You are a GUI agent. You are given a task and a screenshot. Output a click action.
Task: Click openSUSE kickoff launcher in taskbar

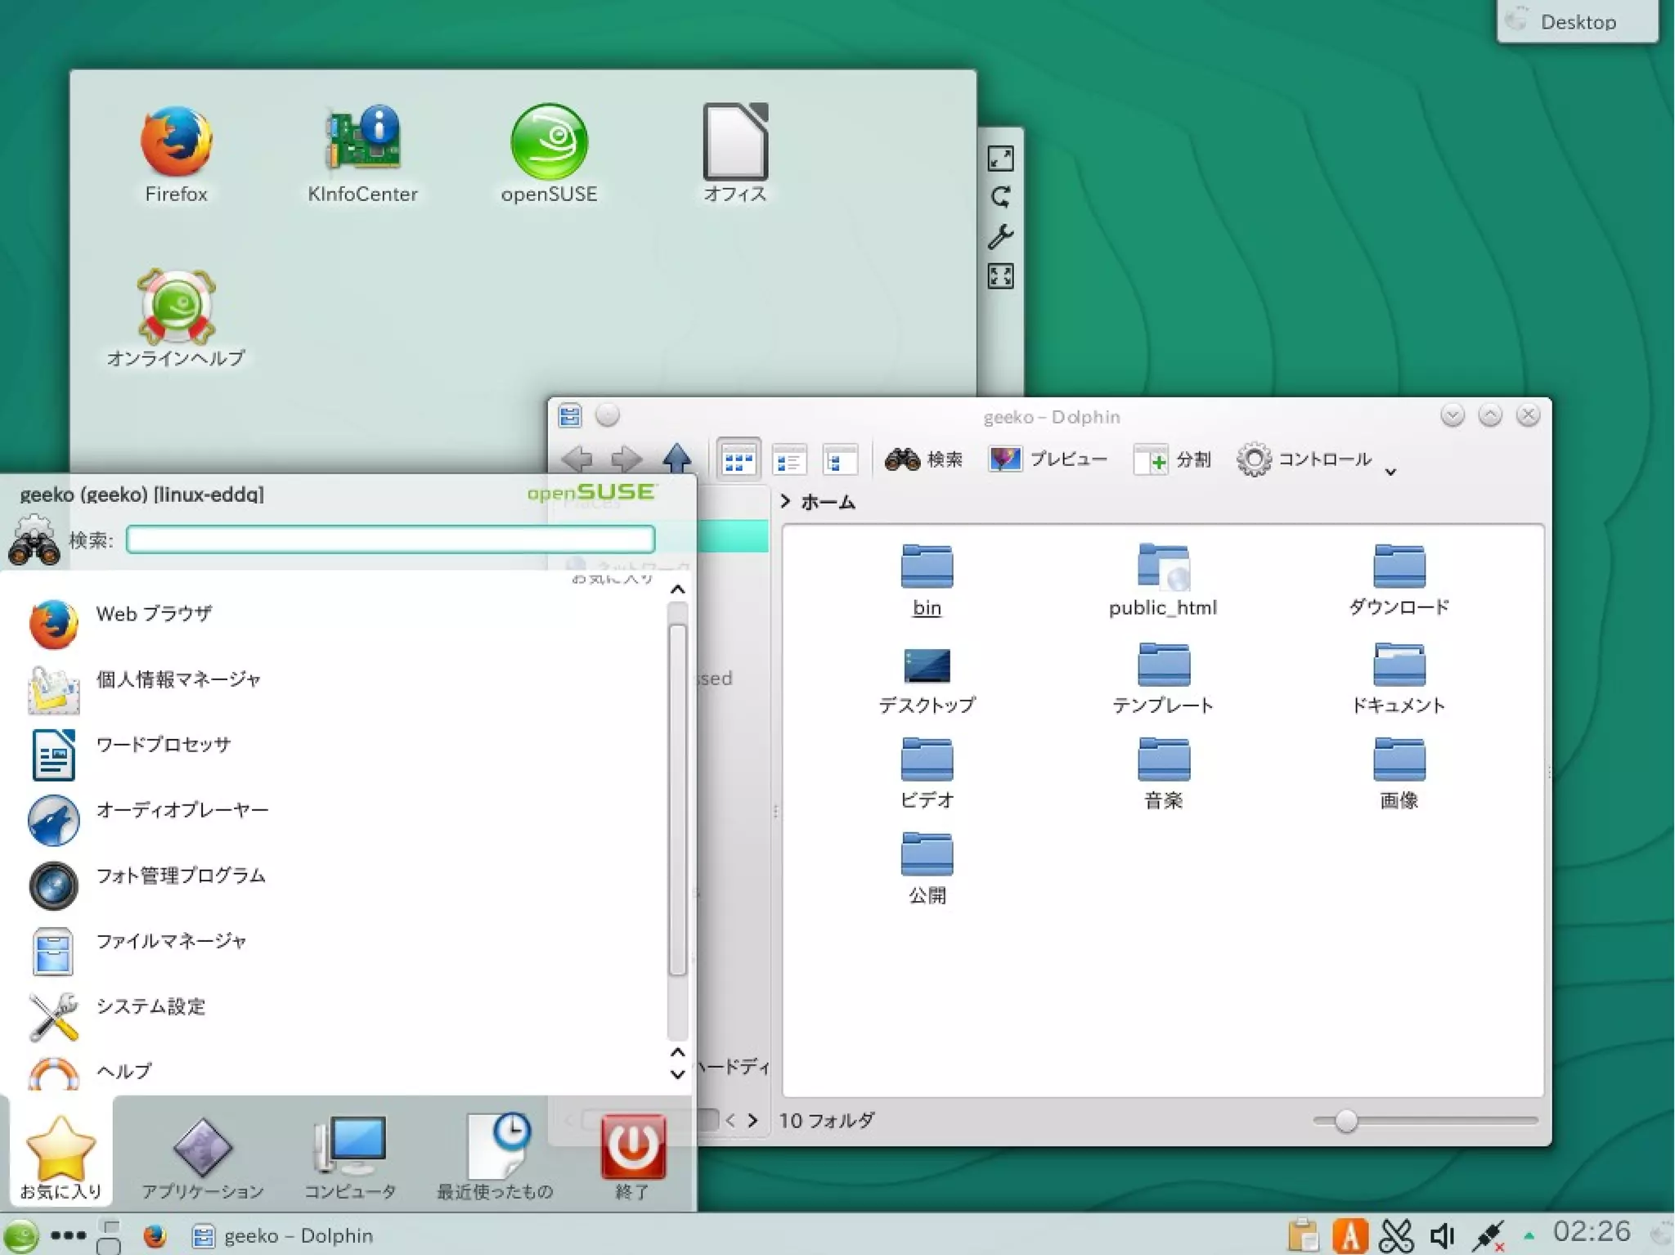point(20,1235)
